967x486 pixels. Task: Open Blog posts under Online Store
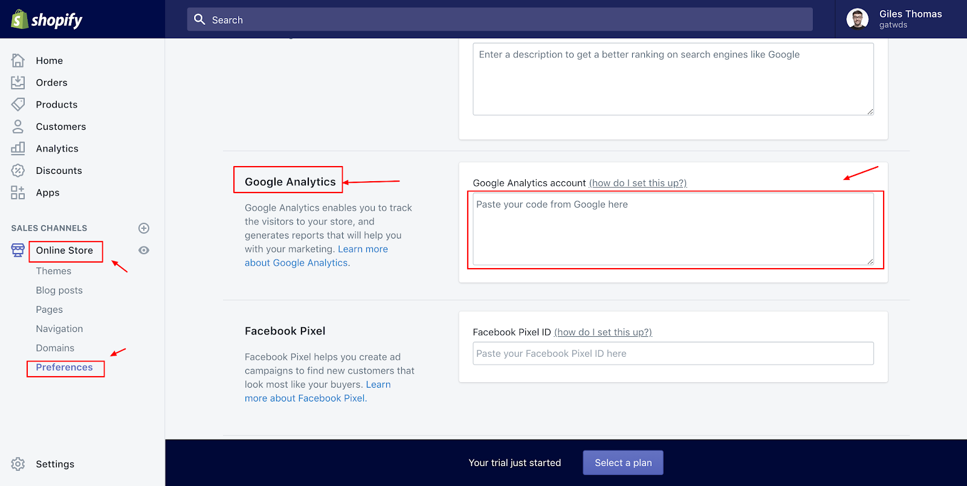(59, 290)
